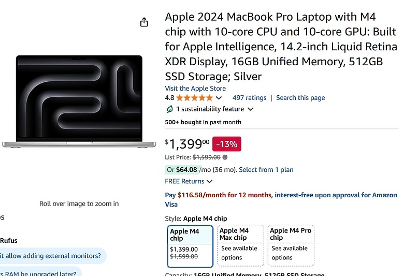Select the Apple M4 Pro chip option
The height and width of the screenshot is (276, 404).
[x=291, y=245]
